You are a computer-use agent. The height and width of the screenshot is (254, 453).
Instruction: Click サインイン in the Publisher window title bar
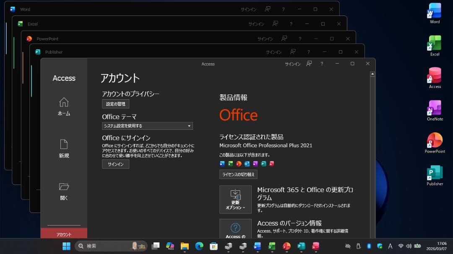(x=273, y=52)
